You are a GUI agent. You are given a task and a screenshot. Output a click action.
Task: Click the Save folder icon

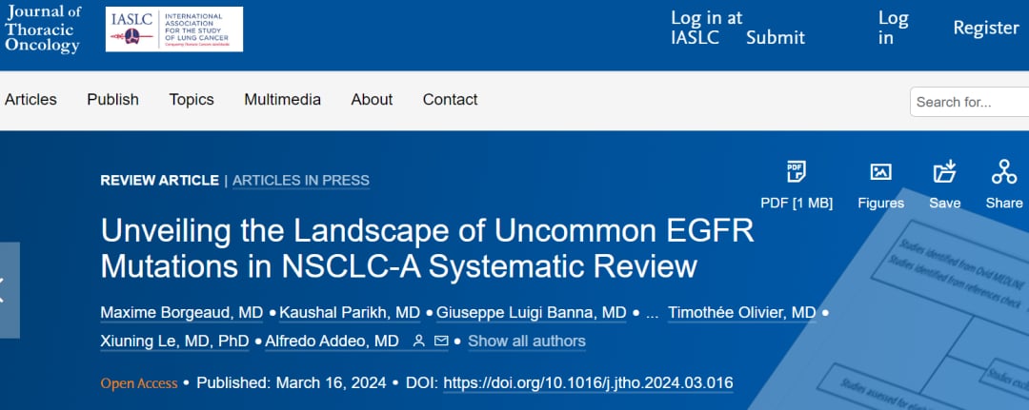[944, 172]
